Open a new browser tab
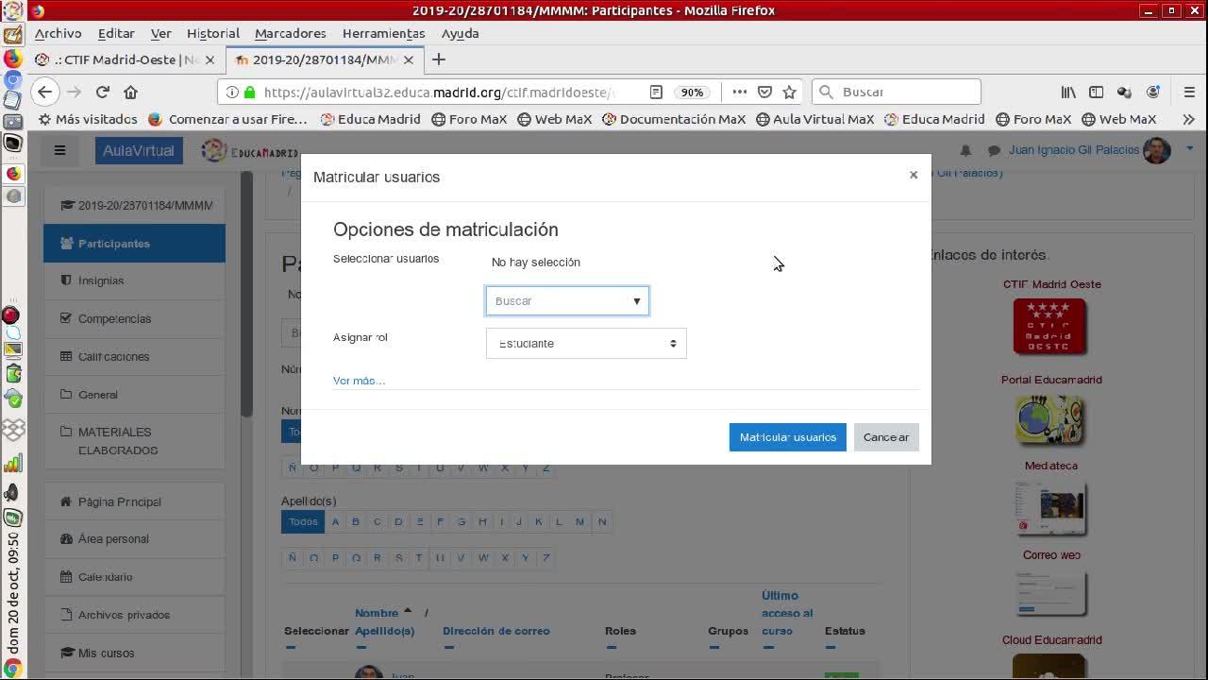The height and width of the screenshot is (680, 1208). click(438, 59)
